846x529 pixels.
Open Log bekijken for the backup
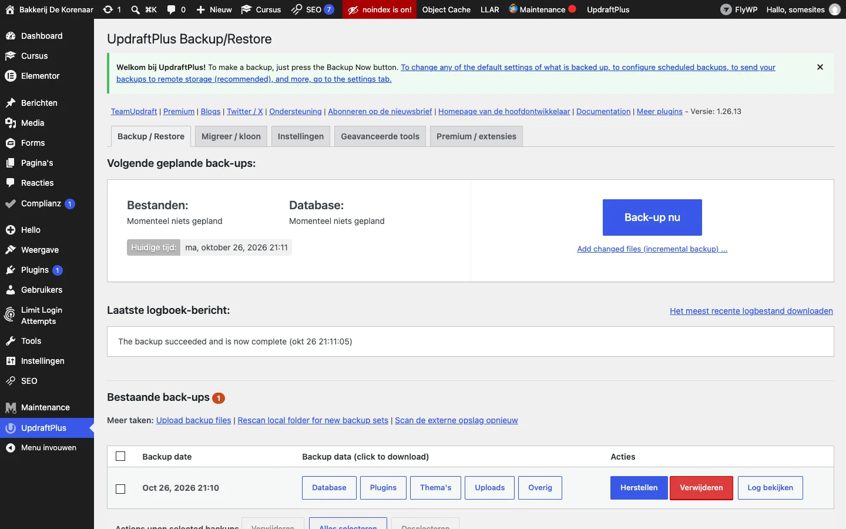[x=770, y=488]
